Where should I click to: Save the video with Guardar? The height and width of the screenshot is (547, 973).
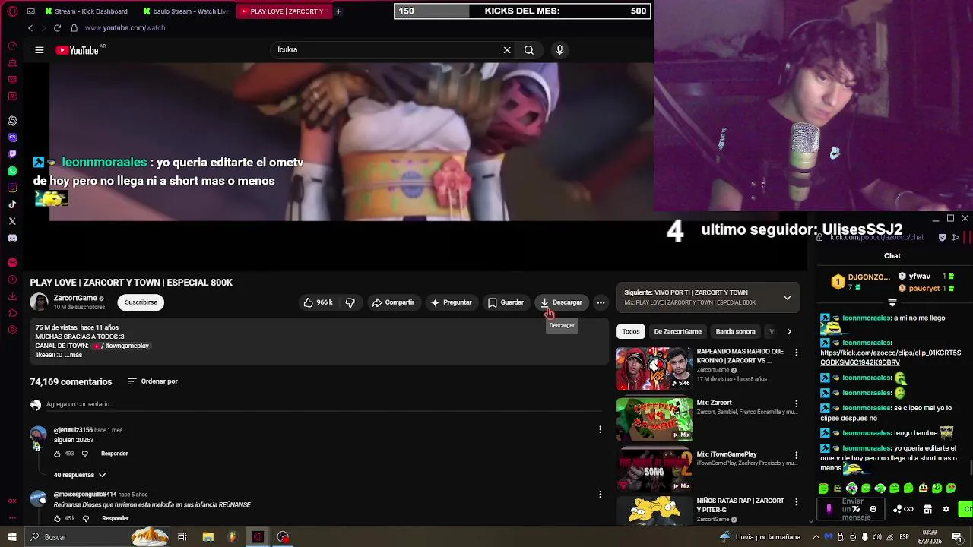point(506,302)
